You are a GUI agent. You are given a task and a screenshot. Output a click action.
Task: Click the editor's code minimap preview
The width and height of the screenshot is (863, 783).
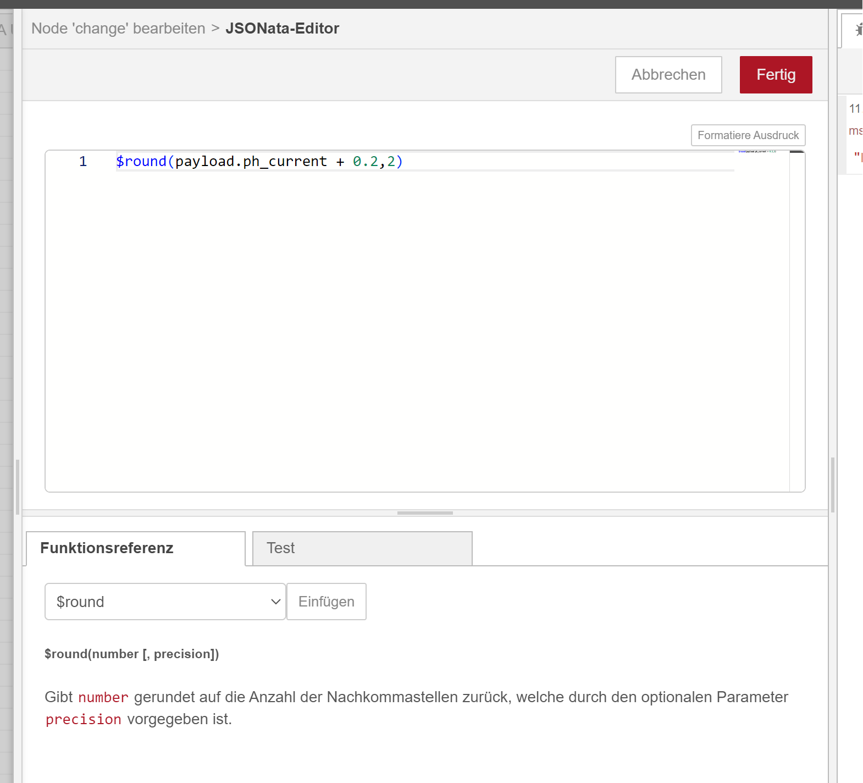(x=757, y=151)
